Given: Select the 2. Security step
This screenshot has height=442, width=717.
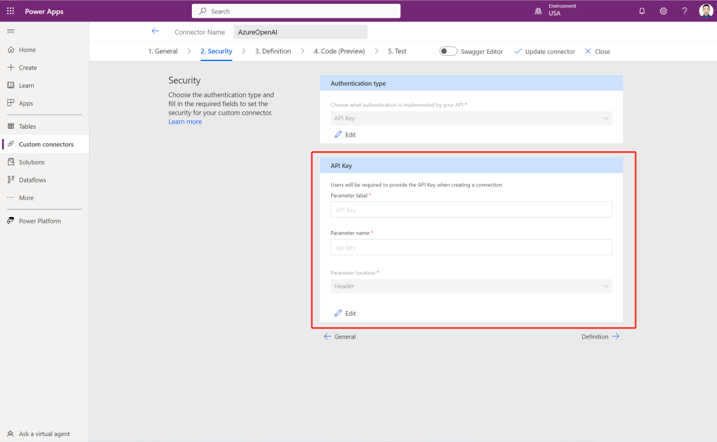Looking at the screenshot, I should click(216, 51).
